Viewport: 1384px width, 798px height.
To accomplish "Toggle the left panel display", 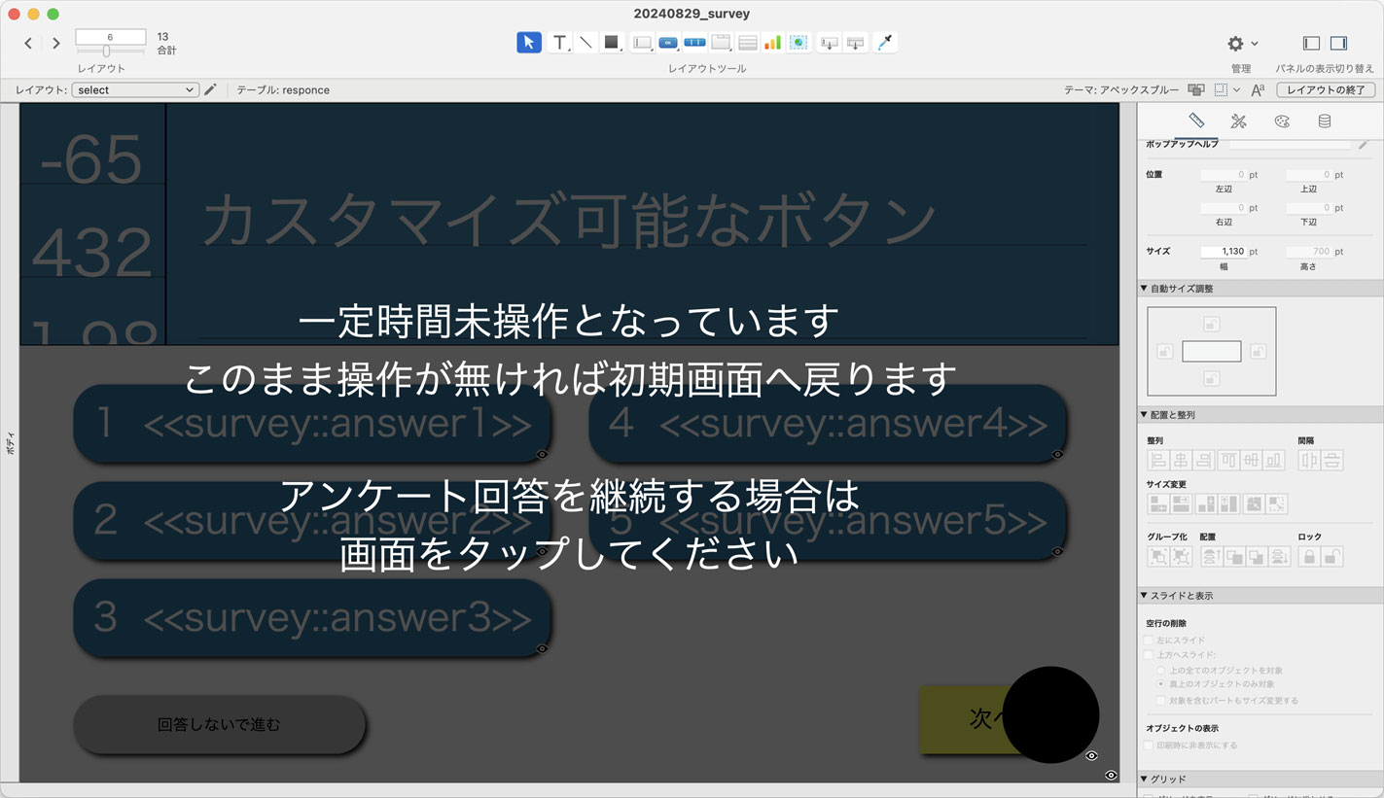I will [1311, 43].
